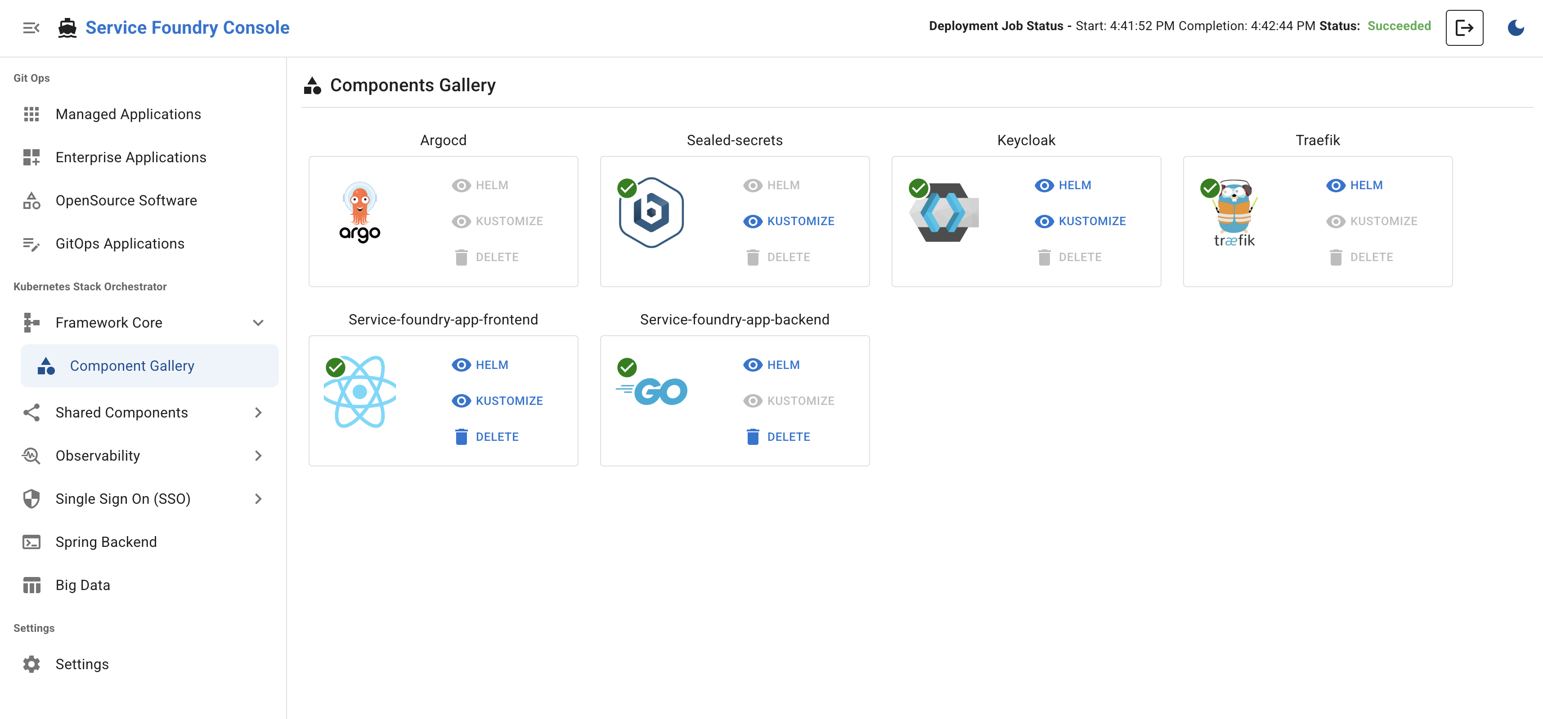Click the greyed KUSTOMIZE under backend app
The image size is (1543, 719).
[788, 401]
